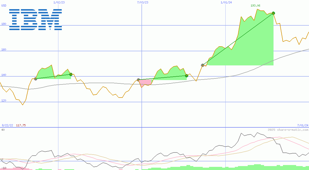Click the 160 price axis label
Image resolution: width=309 pixels, height=170 pixels.
(4, 50)
